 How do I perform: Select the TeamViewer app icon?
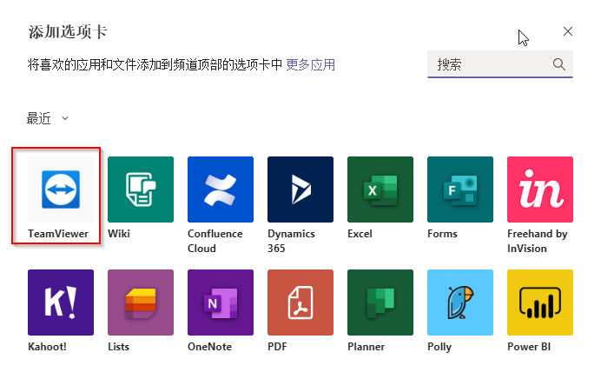61,189
